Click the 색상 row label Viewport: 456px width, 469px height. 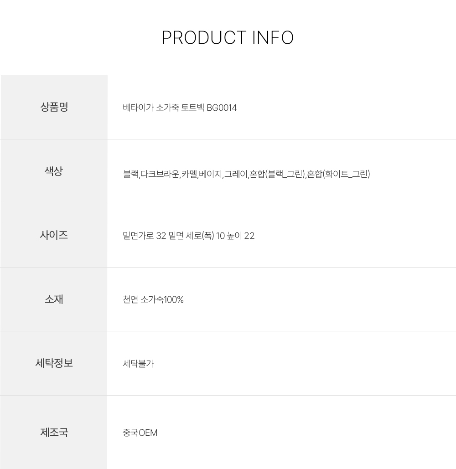[x=54, y=171]
